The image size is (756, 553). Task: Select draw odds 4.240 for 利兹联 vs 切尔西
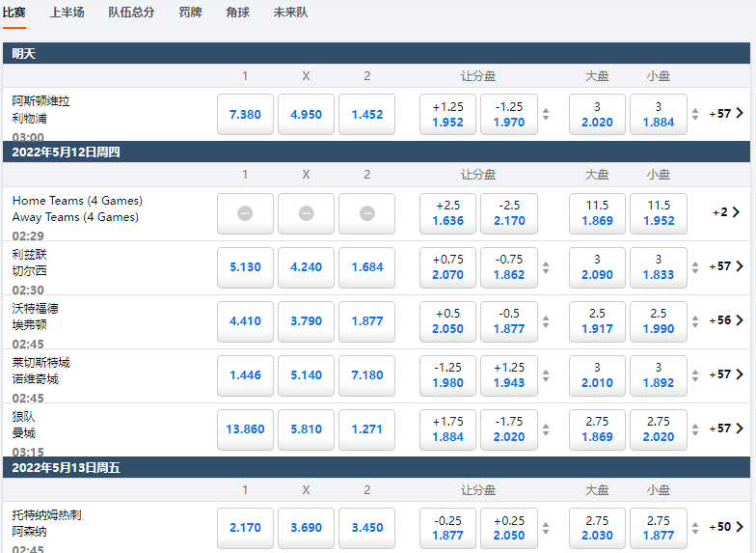(x=306, y=267)
